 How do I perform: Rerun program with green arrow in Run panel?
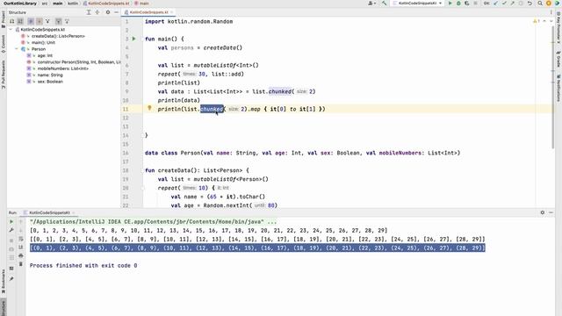click(x=11, y=222)
